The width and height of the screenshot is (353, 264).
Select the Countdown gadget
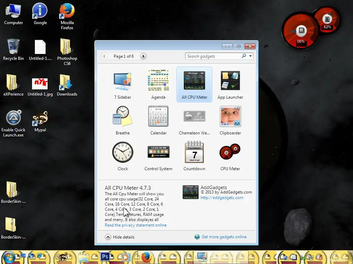pos(194,156)
